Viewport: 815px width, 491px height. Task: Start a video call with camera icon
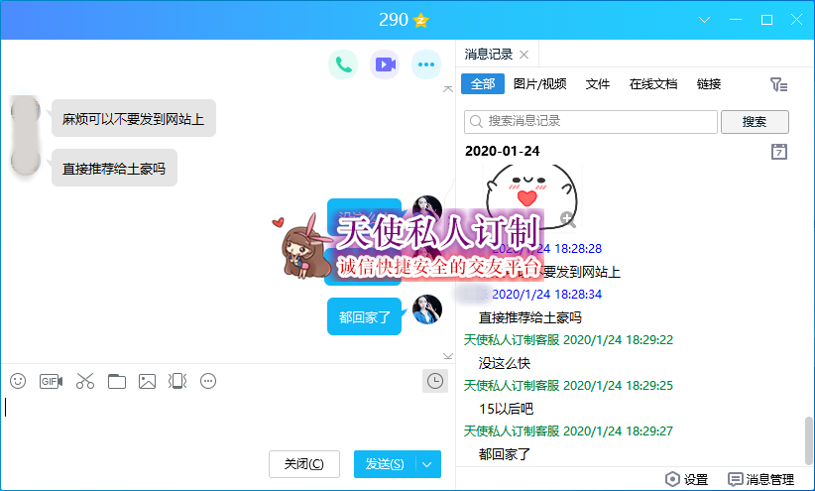[x=385, y=65]
